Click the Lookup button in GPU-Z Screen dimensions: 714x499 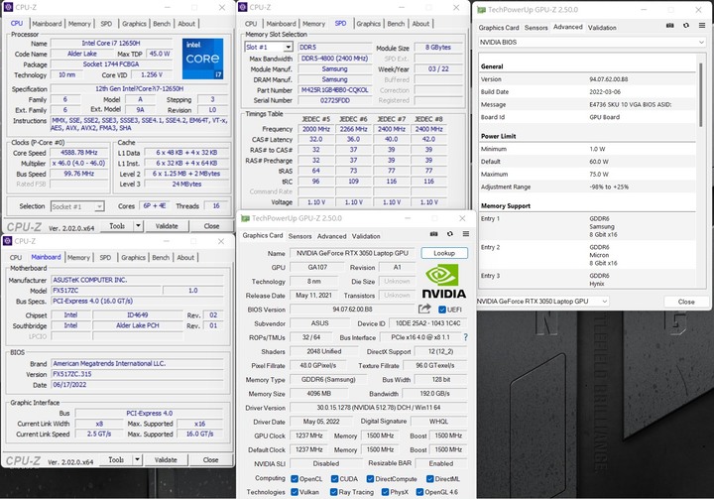444,253
